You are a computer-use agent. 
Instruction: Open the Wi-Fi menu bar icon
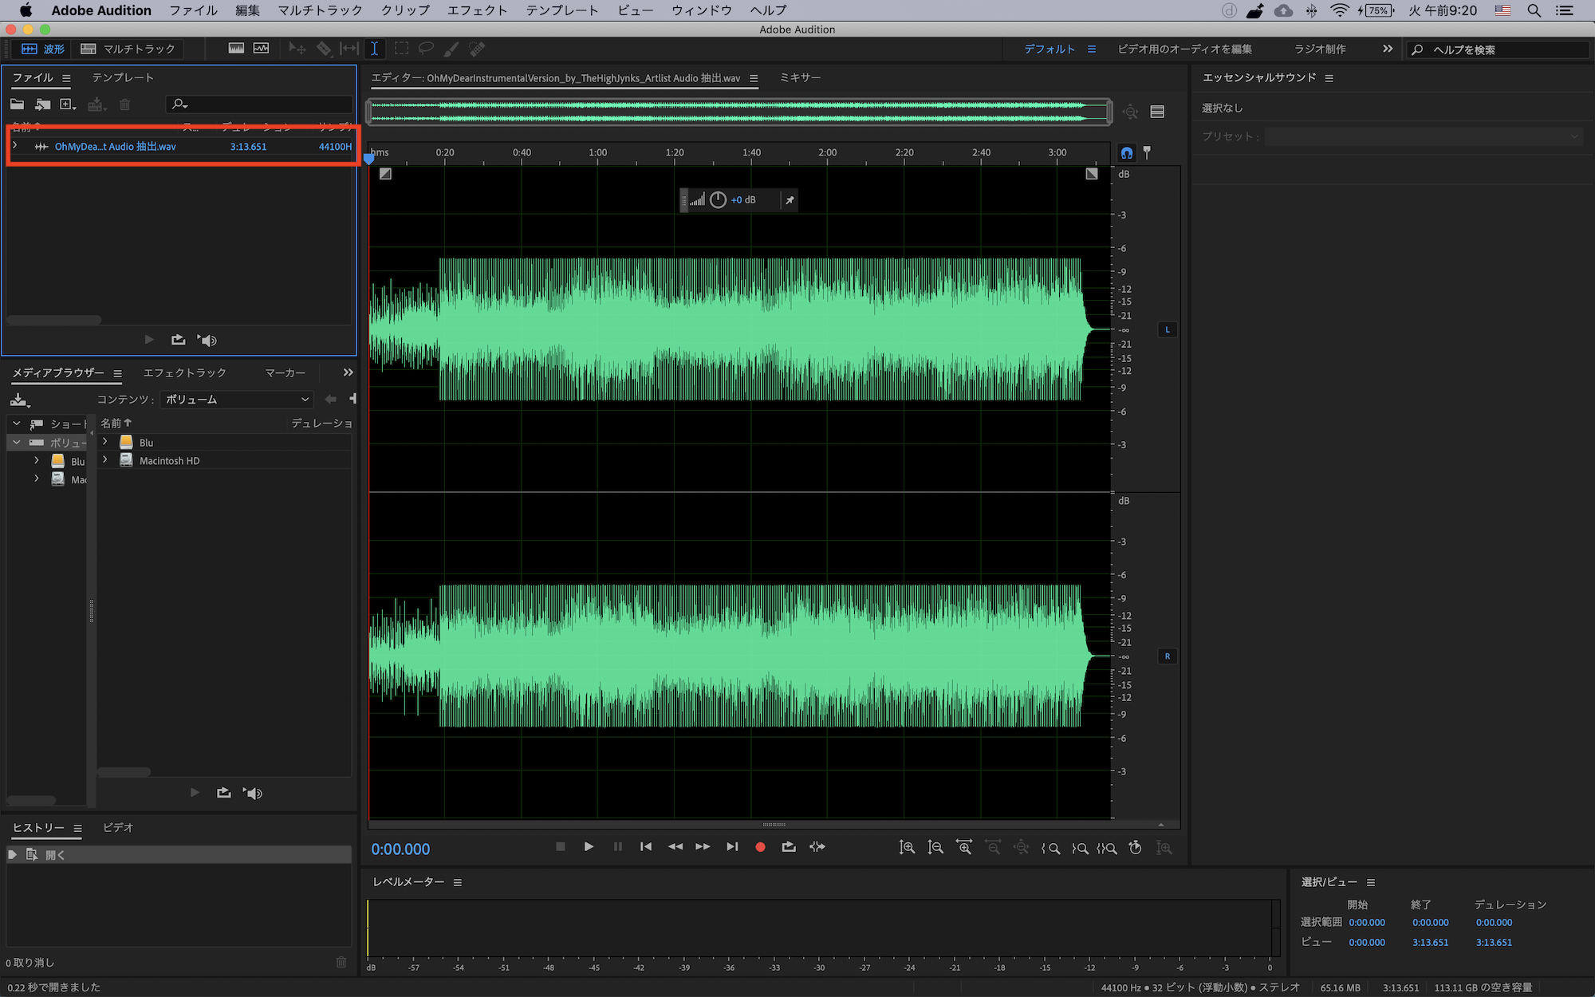click(x=1340, y=10)
